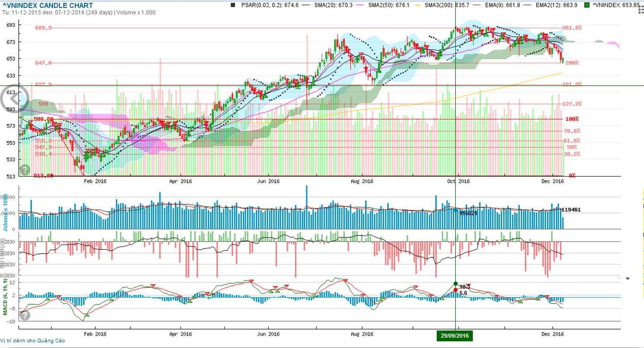The image size is (644, 348).
Task: Toggle the SMA(20) legend entry
Action: pyautogui.click(x=328, y=5)
